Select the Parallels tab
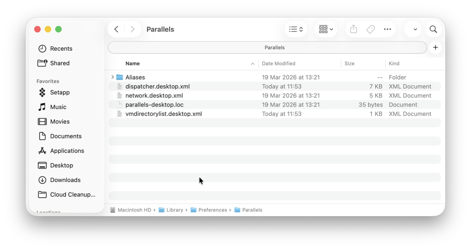This screenshot has height=250, width=471. (268, 48)
